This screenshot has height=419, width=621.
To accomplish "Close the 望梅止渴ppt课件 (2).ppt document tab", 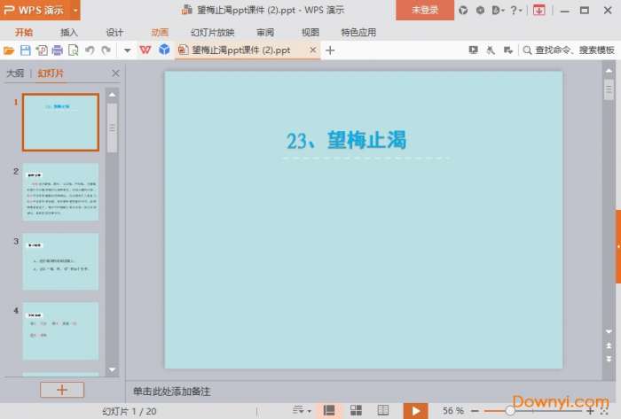I will 313,50.
